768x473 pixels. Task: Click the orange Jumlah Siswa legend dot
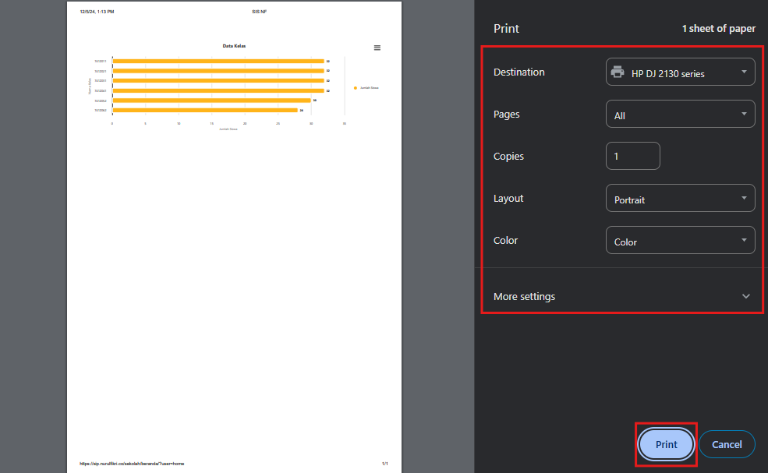(356, 88)
